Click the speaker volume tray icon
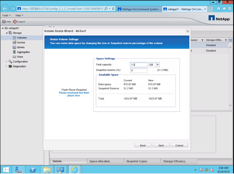Image resolution: width=234 pixels, height=174 pixels. coord(212,170)
